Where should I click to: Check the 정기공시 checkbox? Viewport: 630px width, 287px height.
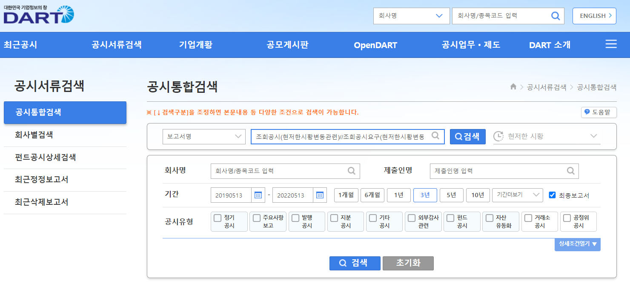pyautogui.click(x=218, y=218)
